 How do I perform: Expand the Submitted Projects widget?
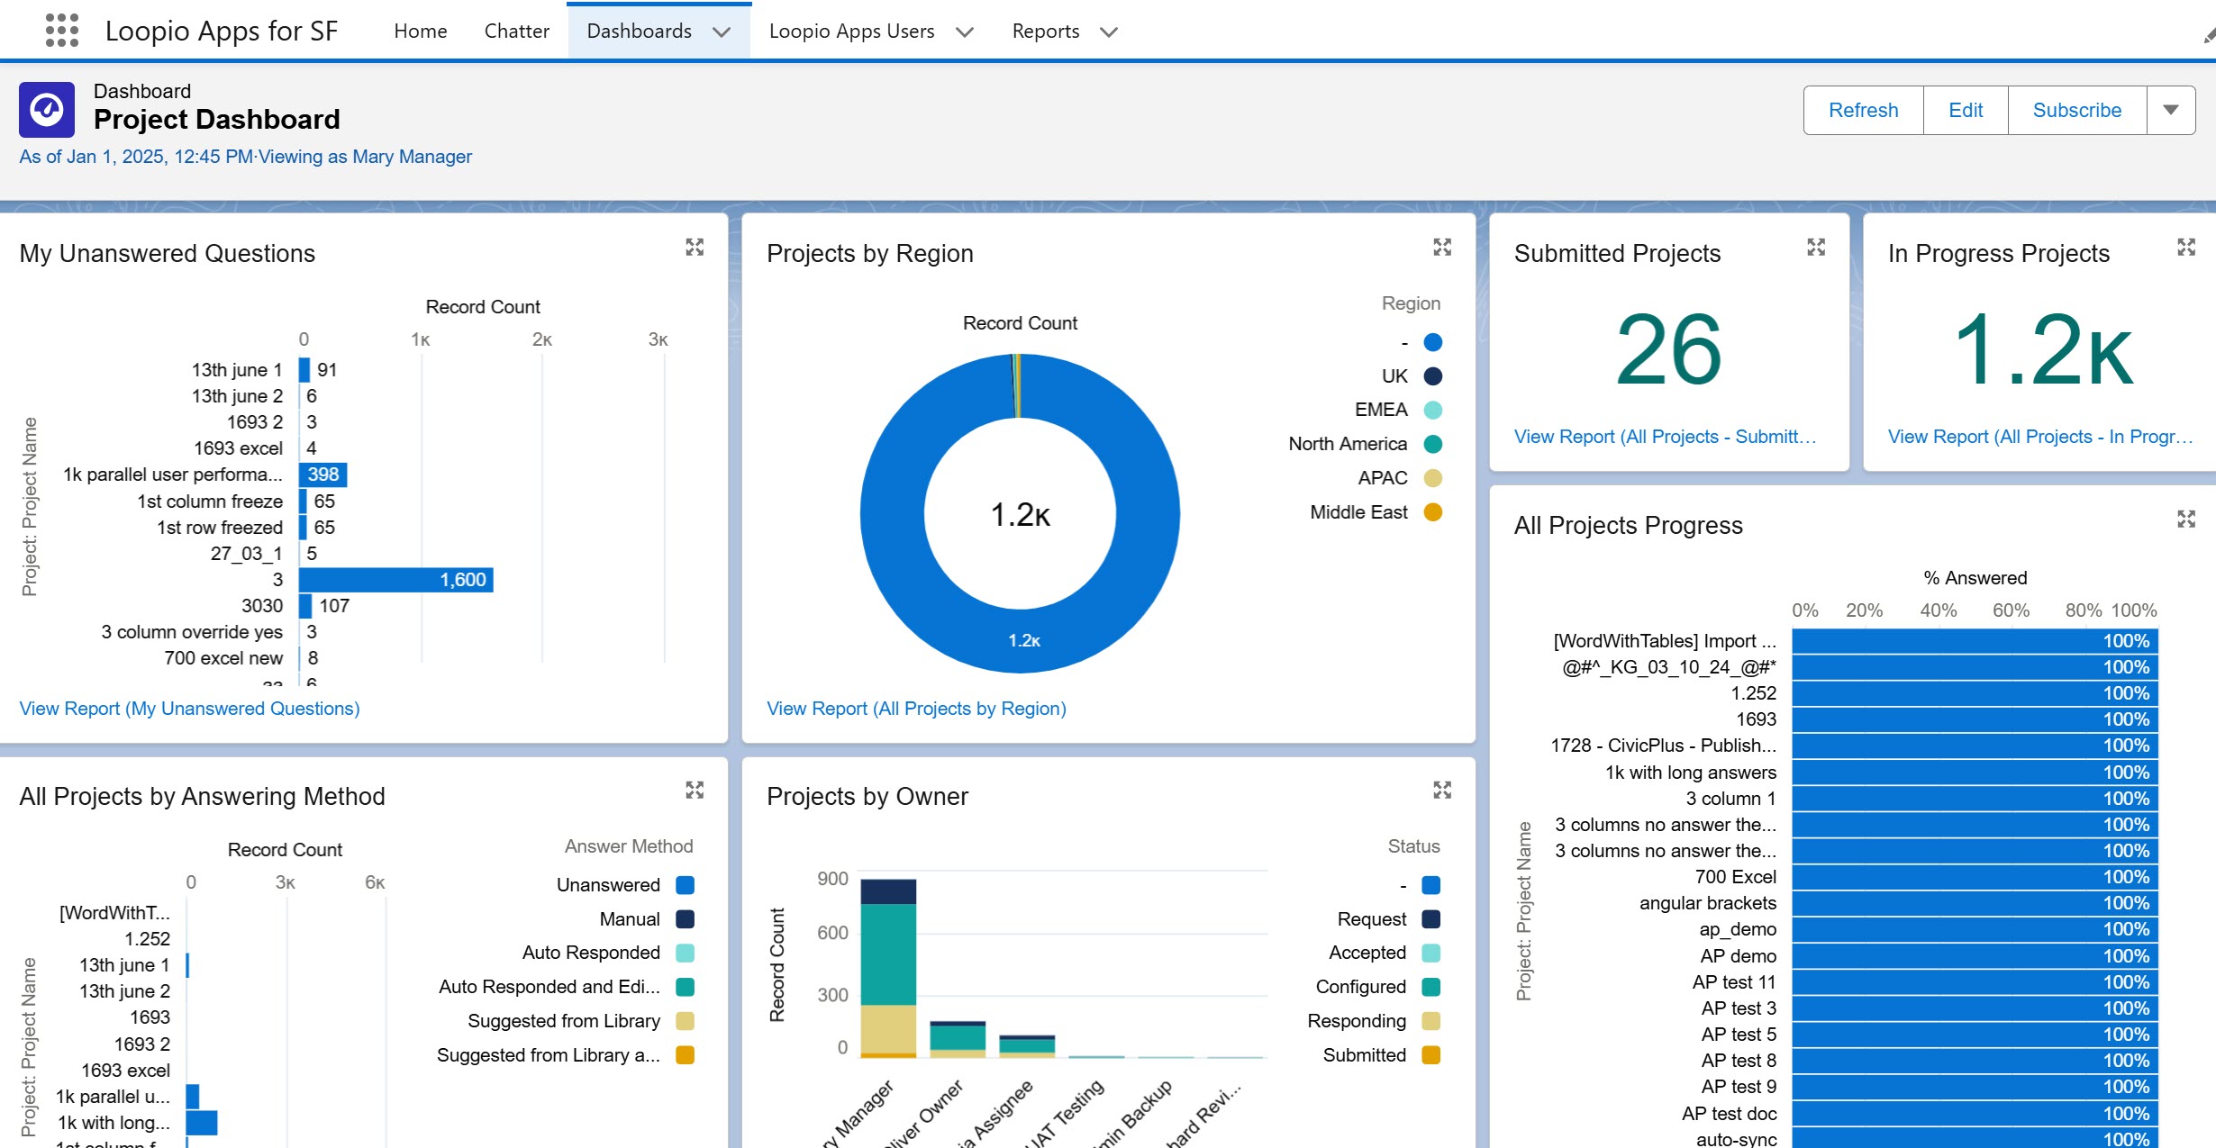pos(1816,247)
